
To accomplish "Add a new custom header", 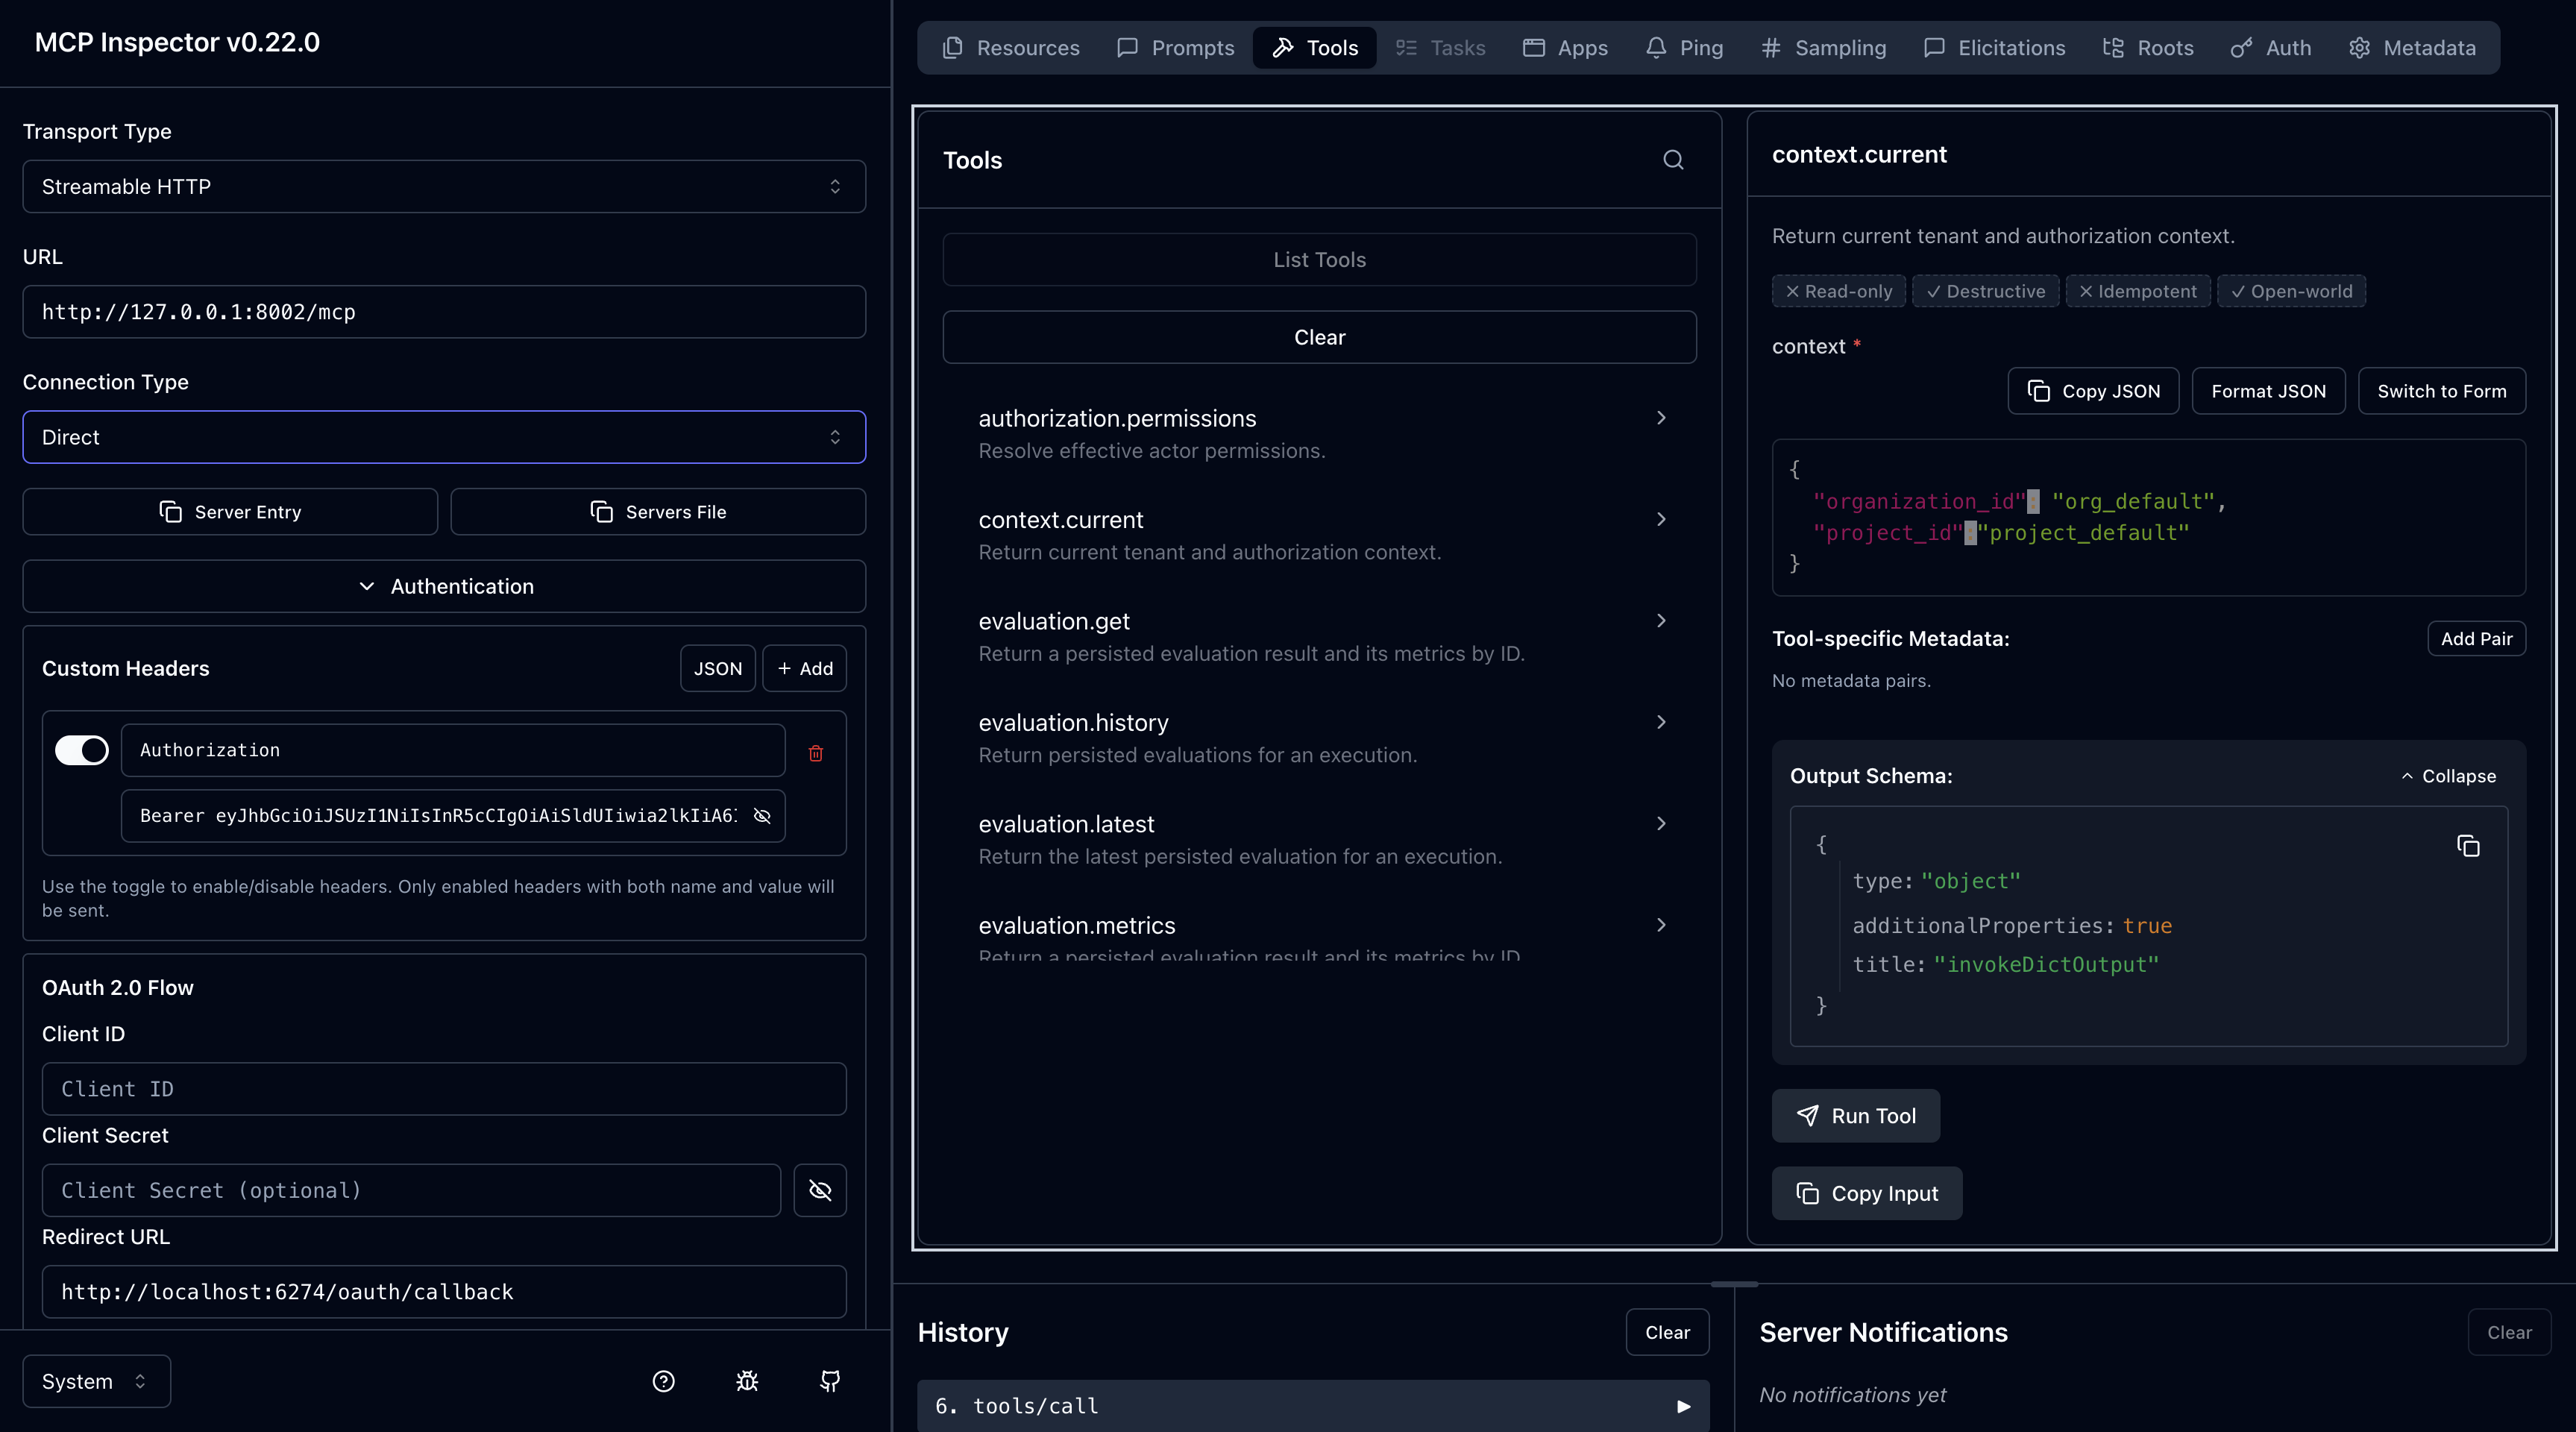I will coord(805,668).
